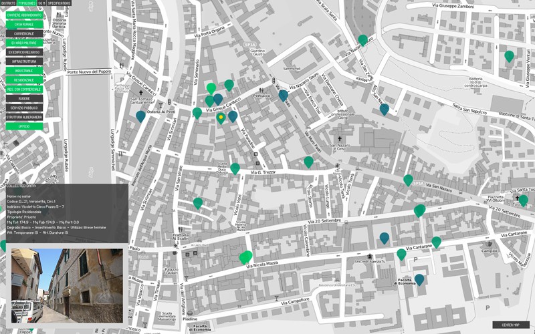Click the blue marker beside Via Paradiso
535x334 pixels.
[233, 116]
